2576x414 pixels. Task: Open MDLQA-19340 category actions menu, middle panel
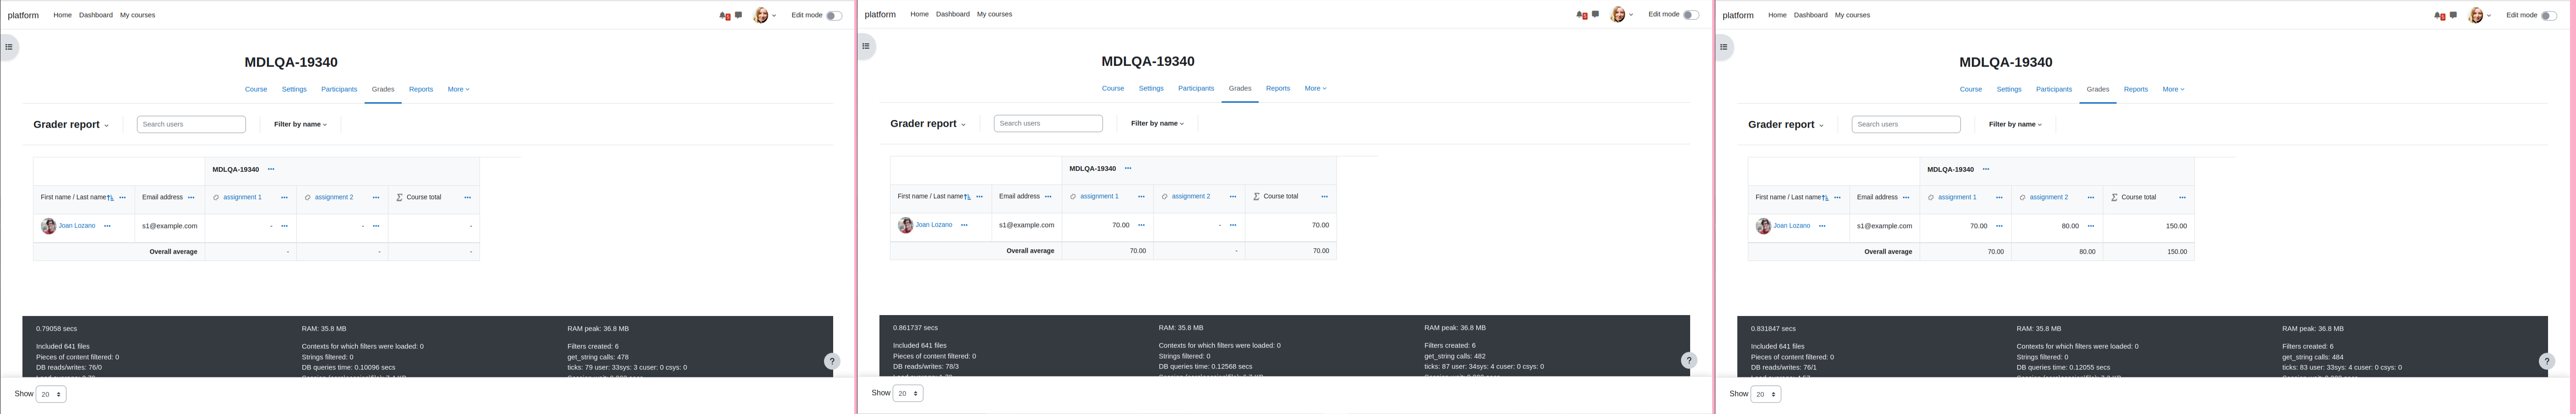click(x=1128, y=169)
